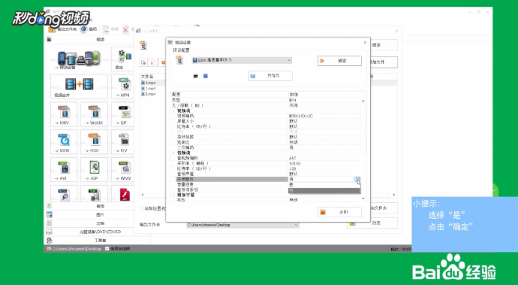Click the blue help icon in video settings
Image resolution: width=518 pixels, height=285 pixels.
(206, 76)
